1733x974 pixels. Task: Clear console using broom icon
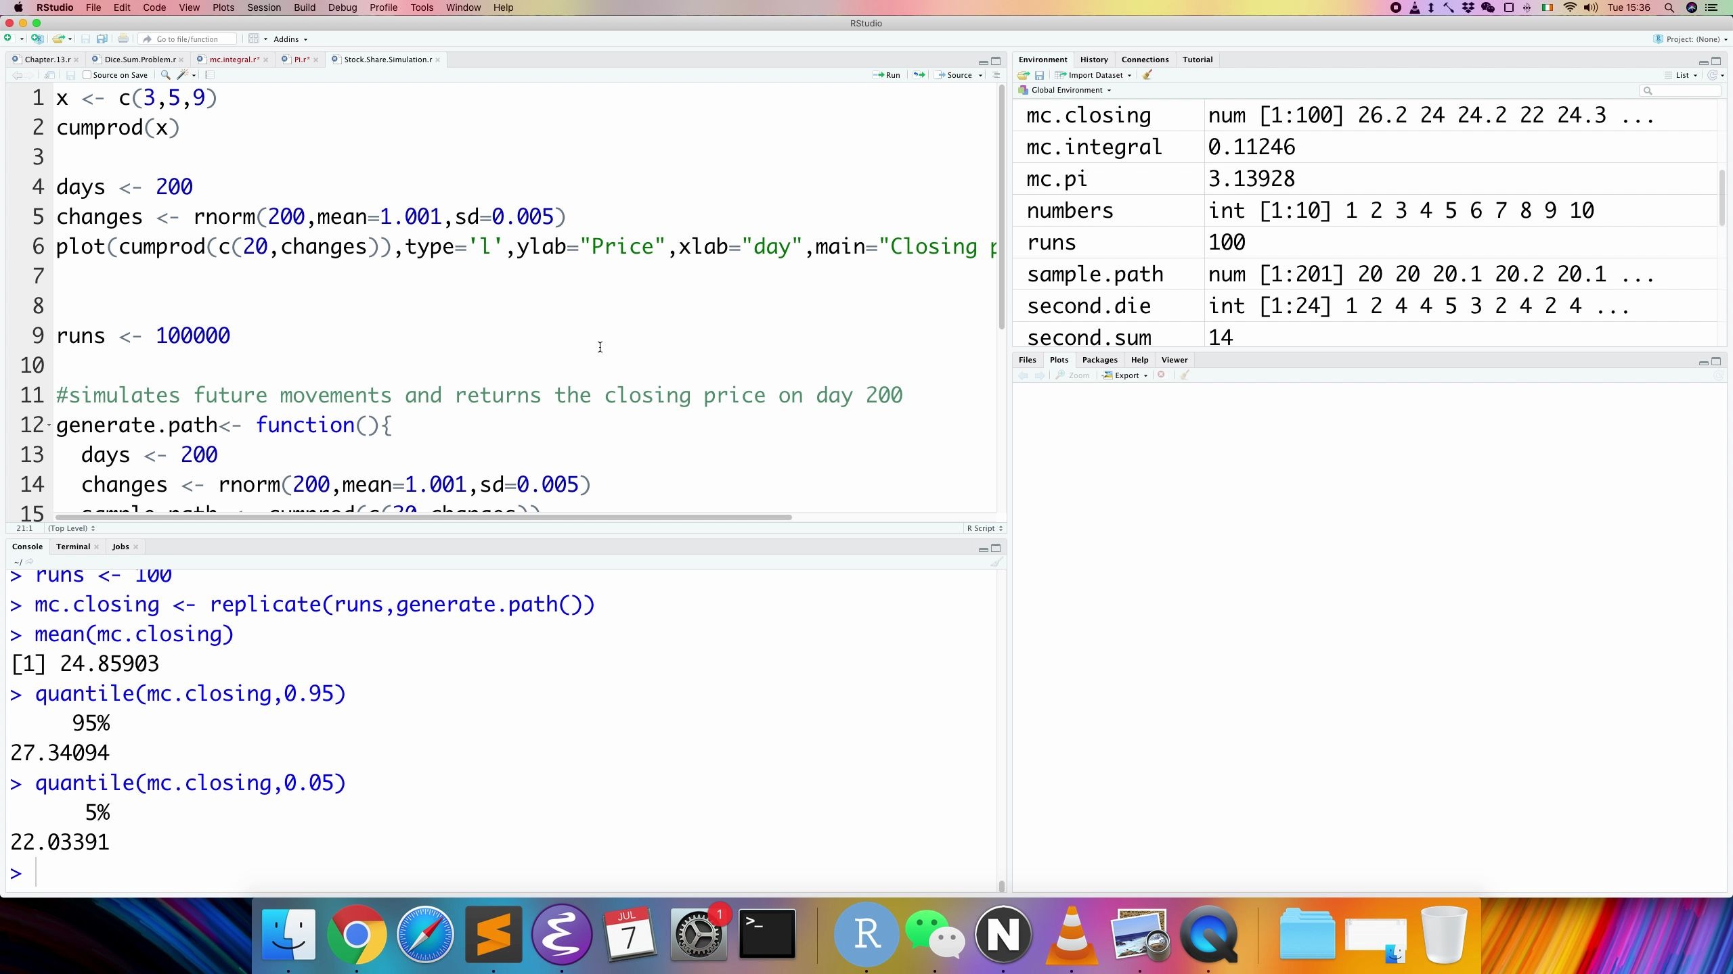[996, 562]
